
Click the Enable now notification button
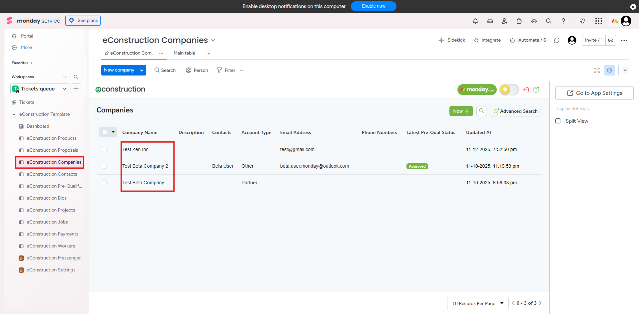tap(373, 6)
